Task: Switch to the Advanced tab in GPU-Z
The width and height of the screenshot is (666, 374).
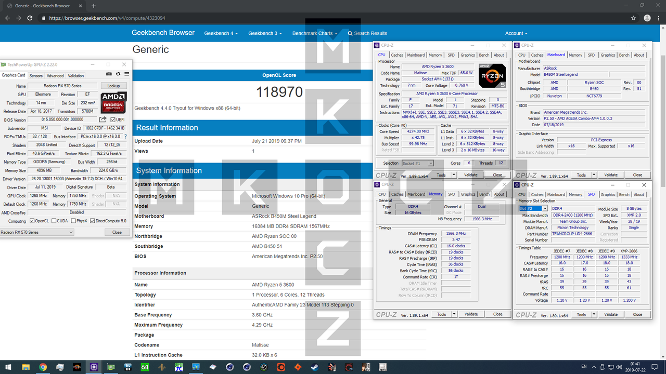Action: click(x=55, y=76)
